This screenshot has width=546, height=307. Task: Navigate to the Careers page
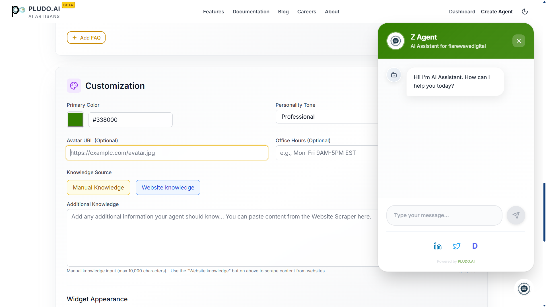(306, 11)
